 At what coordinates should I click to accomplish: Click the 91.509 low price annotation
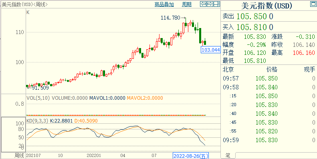pos(40,88)
